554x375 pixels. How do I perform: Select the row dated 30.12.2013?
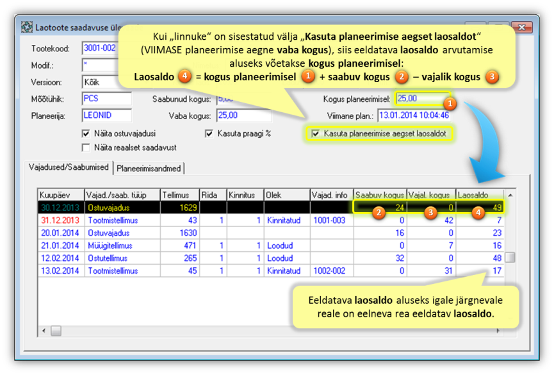tap(271, 208)
